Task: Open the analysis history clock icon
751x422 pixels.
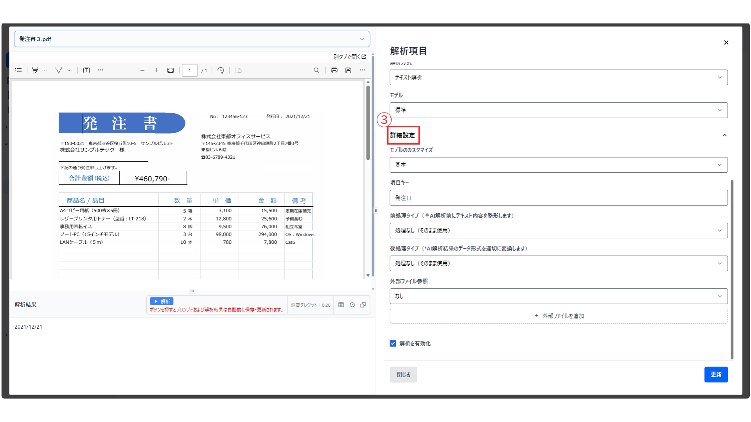Action: (x=352, y=305)
